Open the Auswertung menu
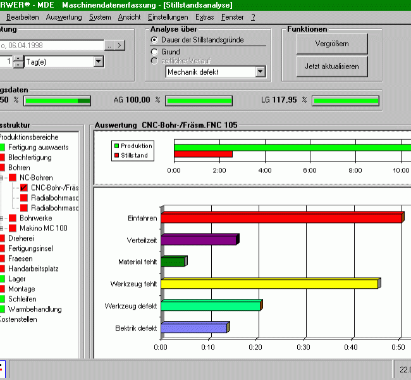 point(64,17)
